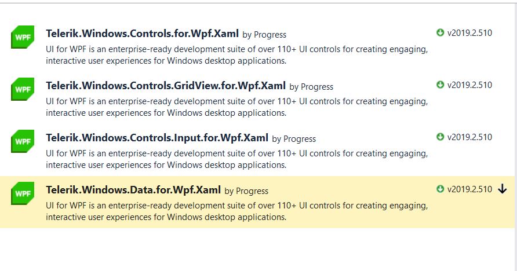Click WPF icon of Telerik.Windows.Data package
This screenshot has width=517, height=271.
22,193
